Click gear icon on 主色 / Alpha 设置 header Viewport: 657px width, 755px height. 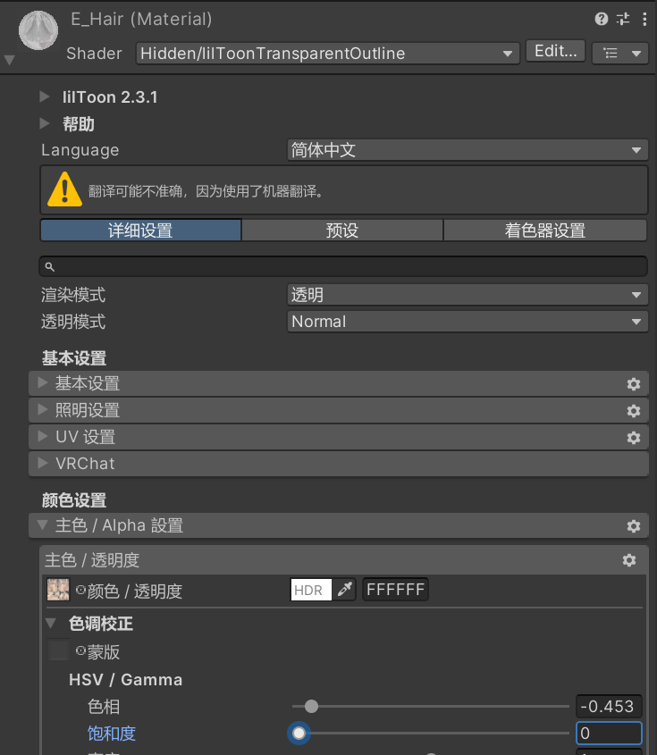coord(634,526)
